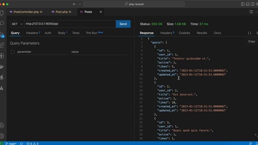Open the Auth tab

click(48, 33)
